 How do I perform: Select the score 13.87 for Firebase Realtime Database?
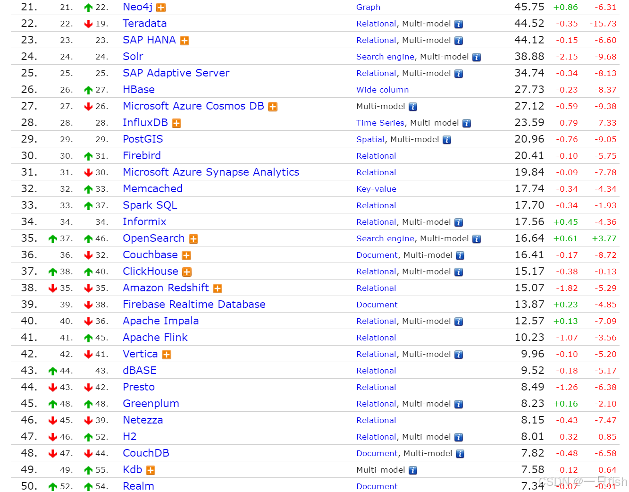pyautogui.click(x=529, y=305)
